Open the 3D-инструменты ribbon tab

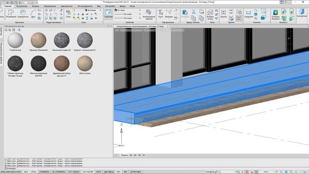(x=84, y=6)
